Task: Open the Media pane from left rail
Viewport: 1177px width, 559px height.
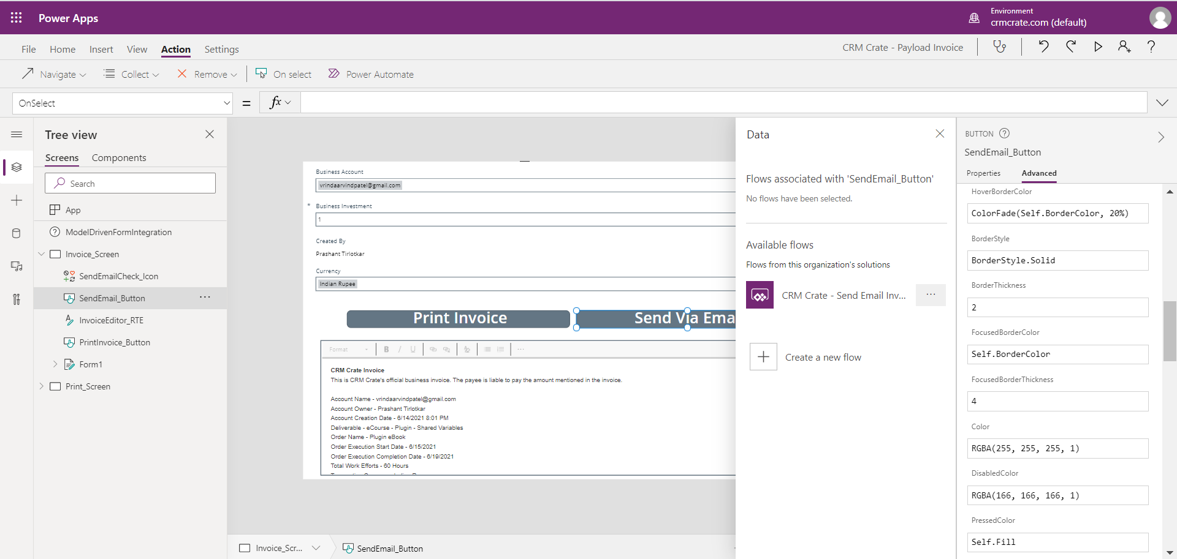Action: coord(17,266)
